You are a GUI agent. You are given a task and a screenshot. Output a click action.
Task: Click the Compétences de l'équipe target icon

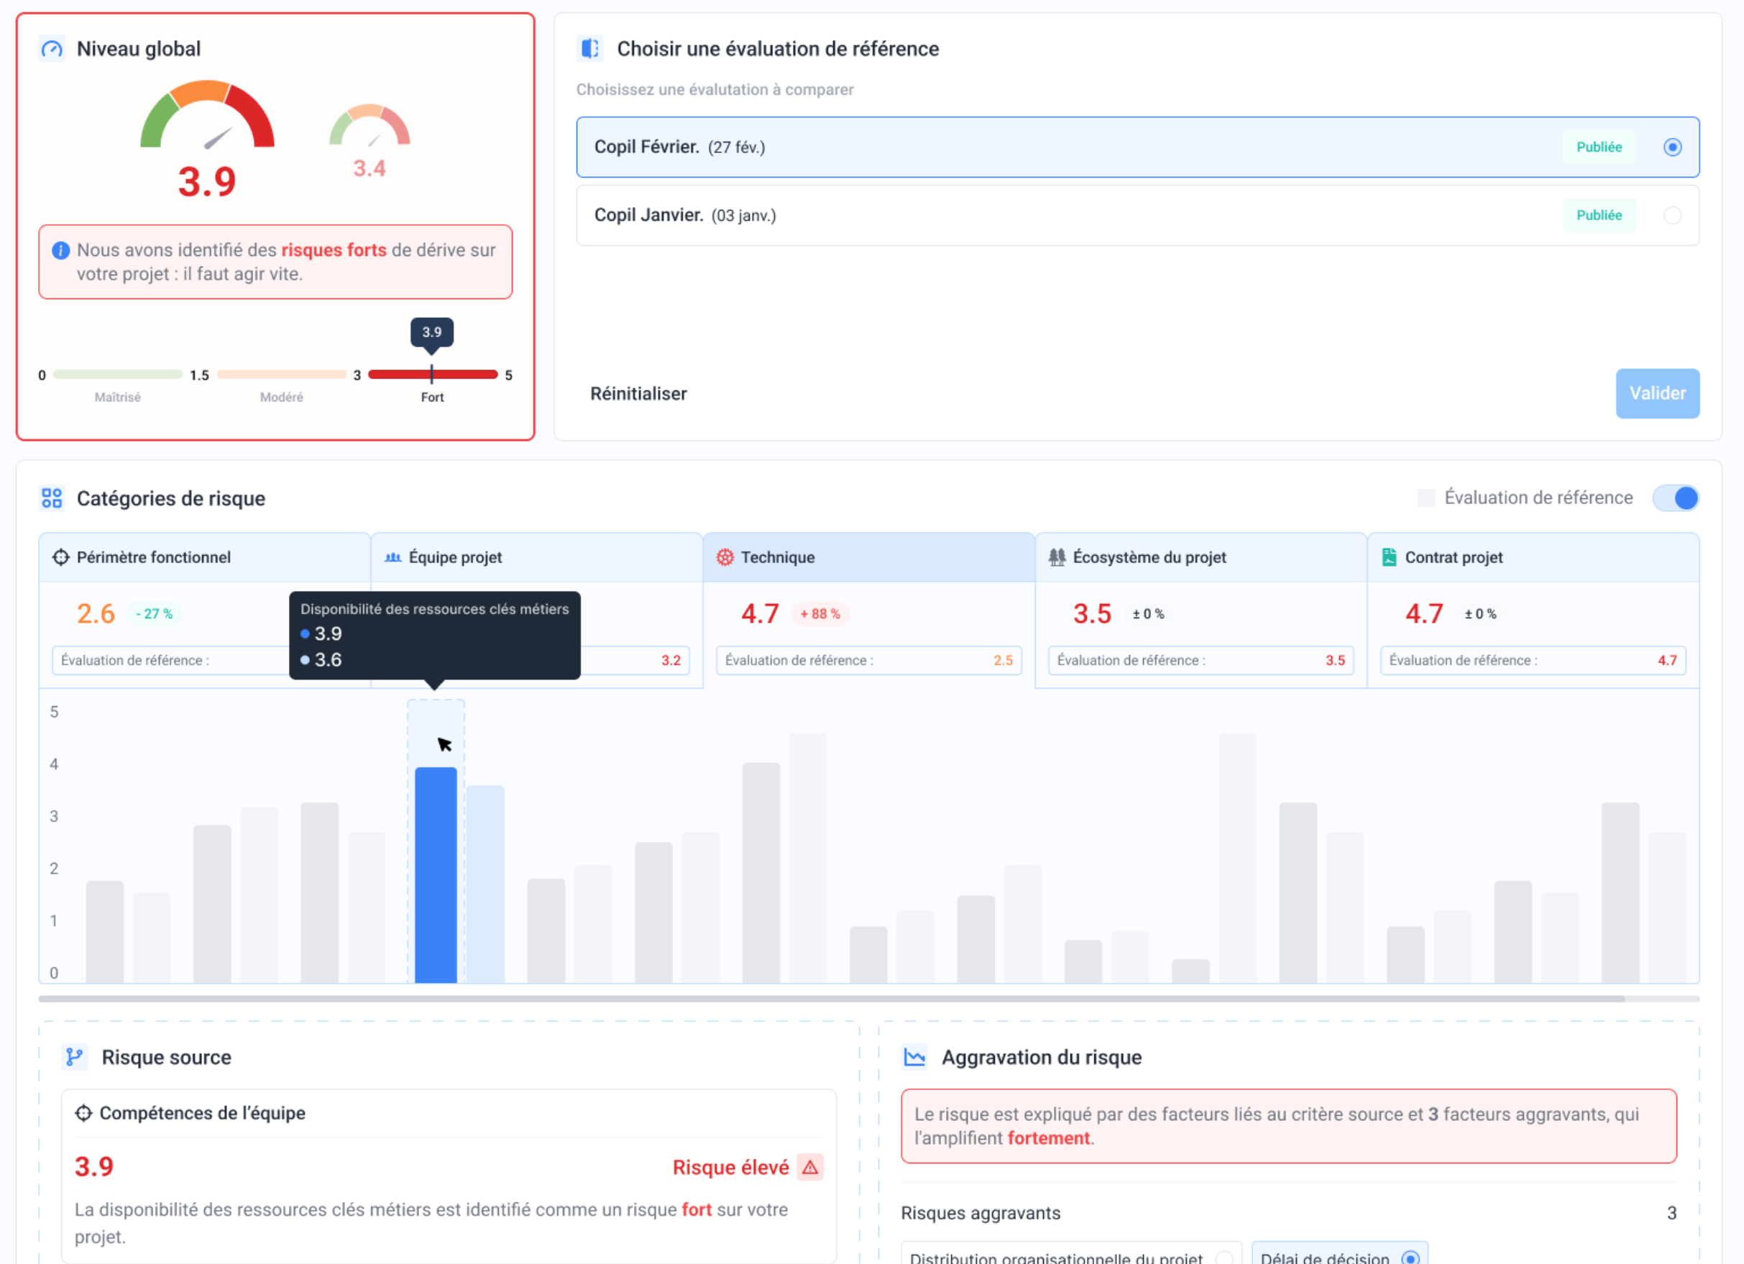pos(84,1113)
